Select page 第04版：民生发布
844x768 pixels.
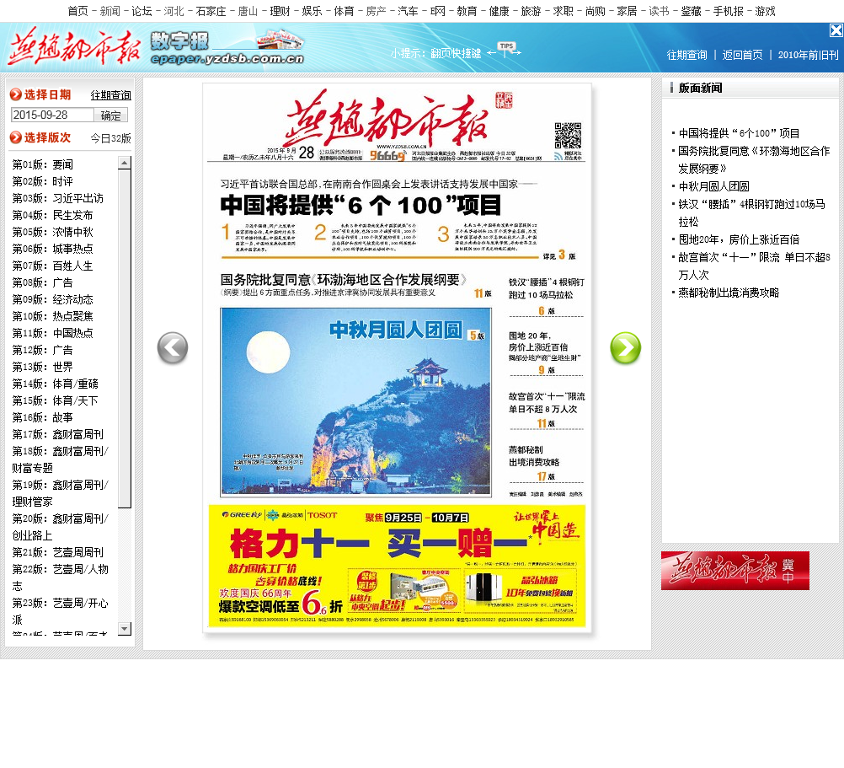pyautogui.click(x=53, y=216)
